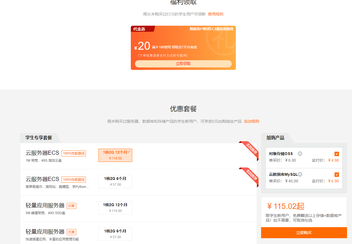Click 实付价 ¥6.90 for MySQL

pyautogui.click(x=325, y=181)
